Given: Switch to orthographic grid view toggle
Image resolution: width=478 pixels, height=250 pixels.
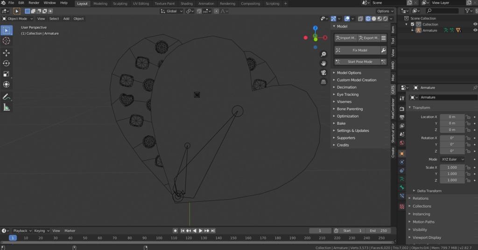Looking at the screenshot, I should click(x=323, y=82).
